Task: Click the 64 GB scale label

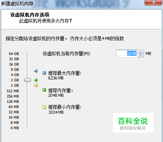Action: click(14, 54)
